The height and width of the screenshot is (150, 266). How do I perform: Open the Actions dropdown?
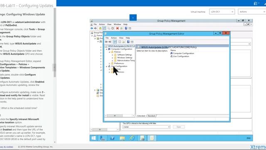(x=252, y=12)
